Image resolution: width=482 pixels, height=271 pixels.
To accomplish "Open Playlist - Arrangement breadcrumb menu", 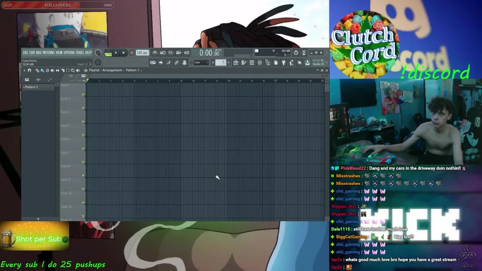I will 105,70.
